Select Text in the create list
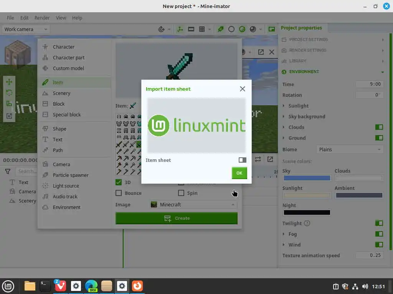This screenshot has width=393, height=294. point(75,139)
